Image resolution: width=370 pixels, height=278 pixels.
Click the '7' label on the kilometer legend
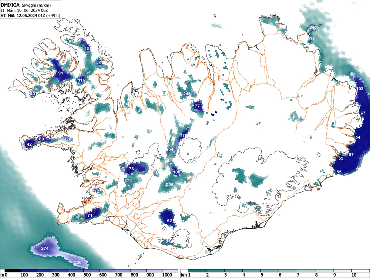(x=298, y=275)
